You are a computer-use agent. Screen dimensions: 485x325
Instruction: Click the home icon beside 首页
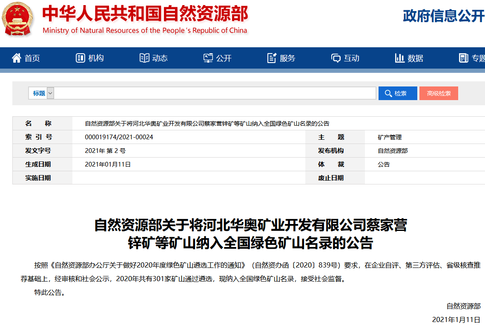(16, 58)
